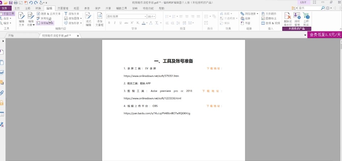Expand the 添加图像 add image dropdown
Screen dimensions: 342x161
point(81,18)
